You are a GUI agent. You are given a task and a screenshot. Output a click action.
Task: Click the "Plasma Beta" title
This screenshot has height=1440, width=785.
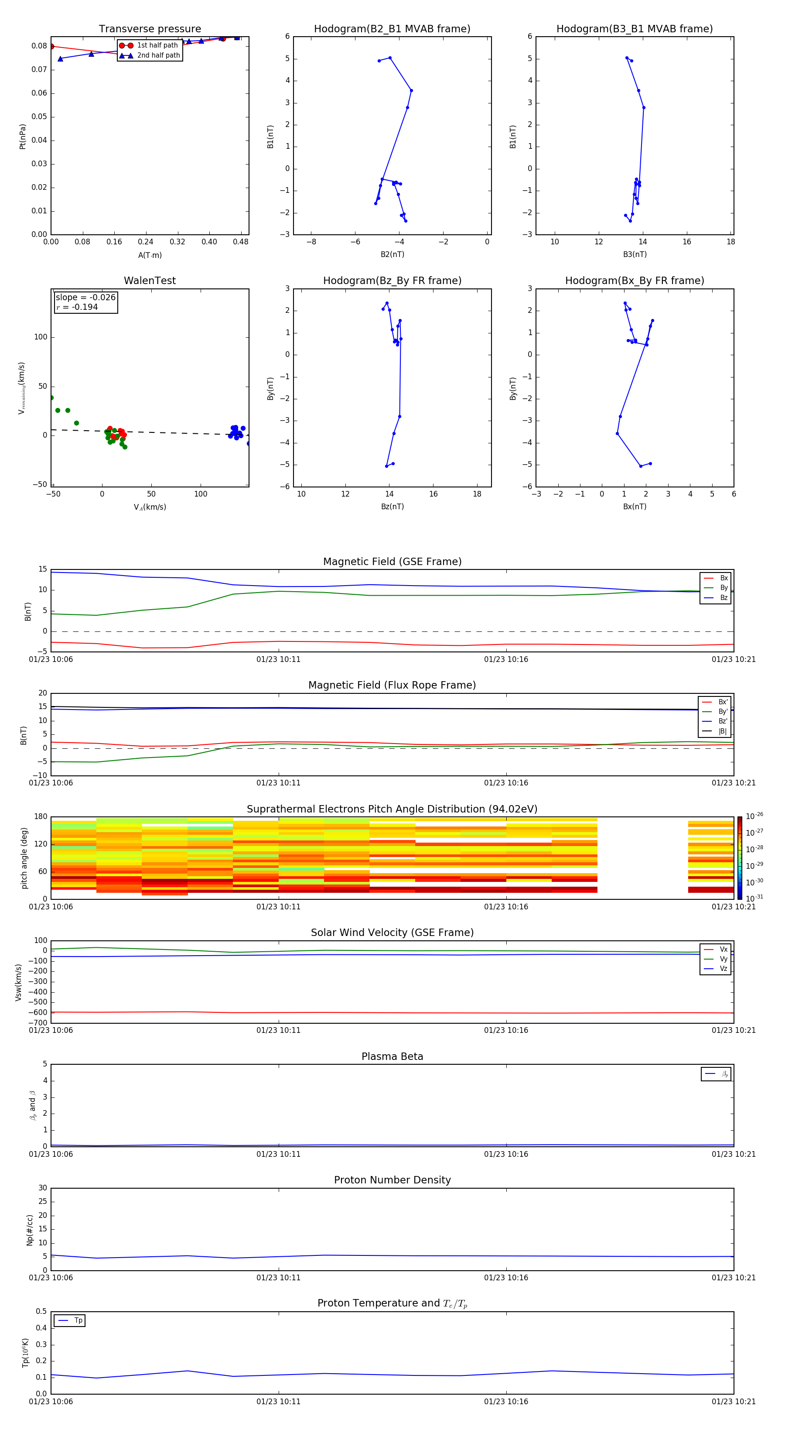392,1057
